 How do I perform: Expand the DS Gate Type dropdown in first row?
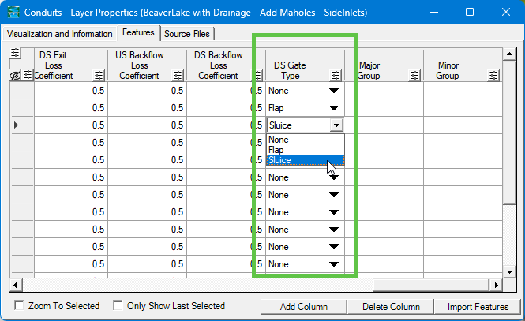tap(334, 91)
